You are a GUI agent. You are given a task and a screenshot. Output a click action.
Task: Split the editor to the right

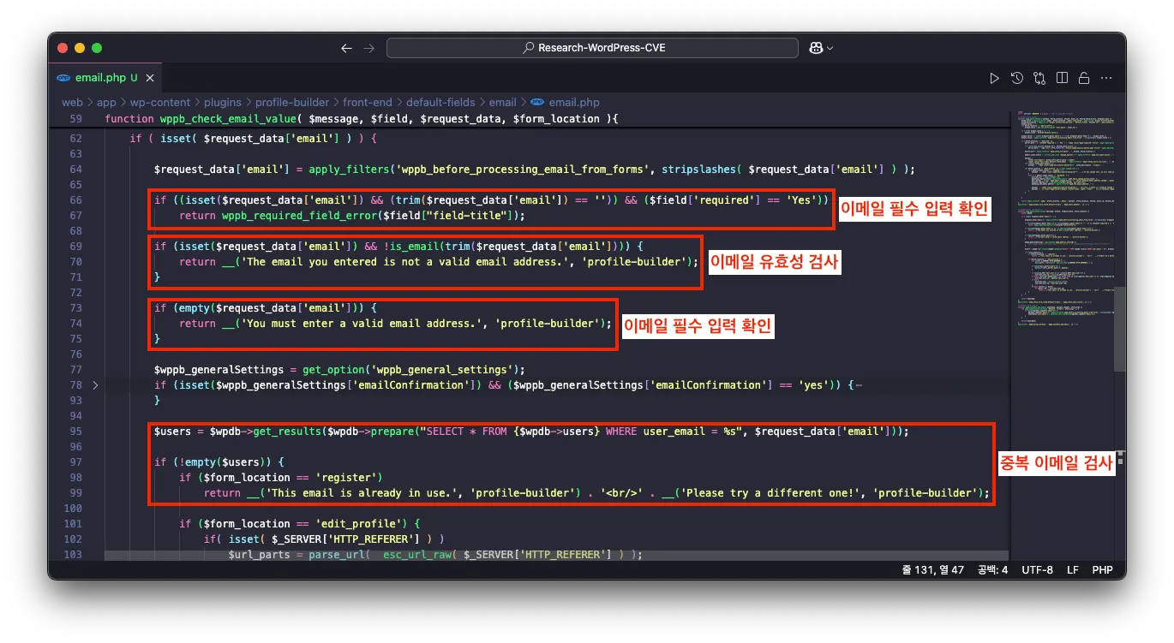click(1062, 78)
